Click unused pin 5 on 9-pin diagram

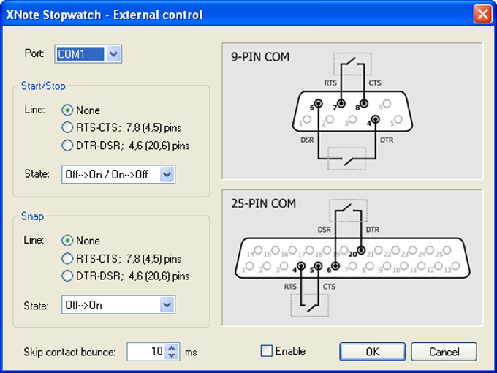click(398, 119)
